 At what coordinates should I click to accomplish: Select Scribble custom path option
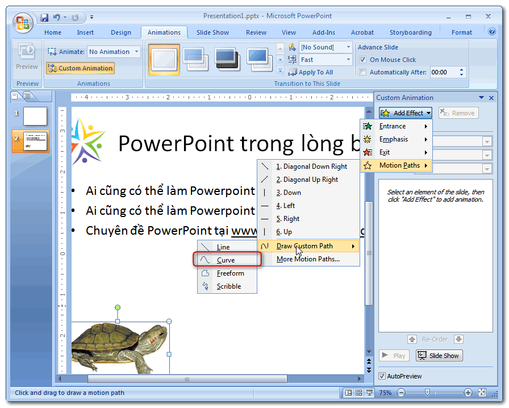click(227, 286)
